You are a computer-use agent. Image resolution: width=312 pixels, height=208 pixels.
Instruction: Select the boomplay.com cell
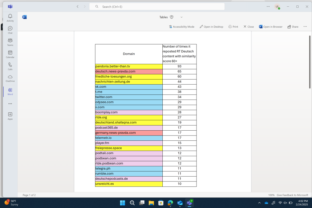[x=129, y=112]
